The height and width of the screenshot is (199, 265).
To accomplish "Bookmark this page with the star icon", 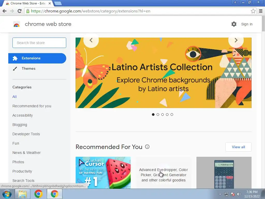I will coord(253,11).
